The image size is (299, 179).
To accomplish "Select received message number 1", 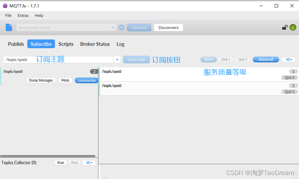I will [199, 74].
